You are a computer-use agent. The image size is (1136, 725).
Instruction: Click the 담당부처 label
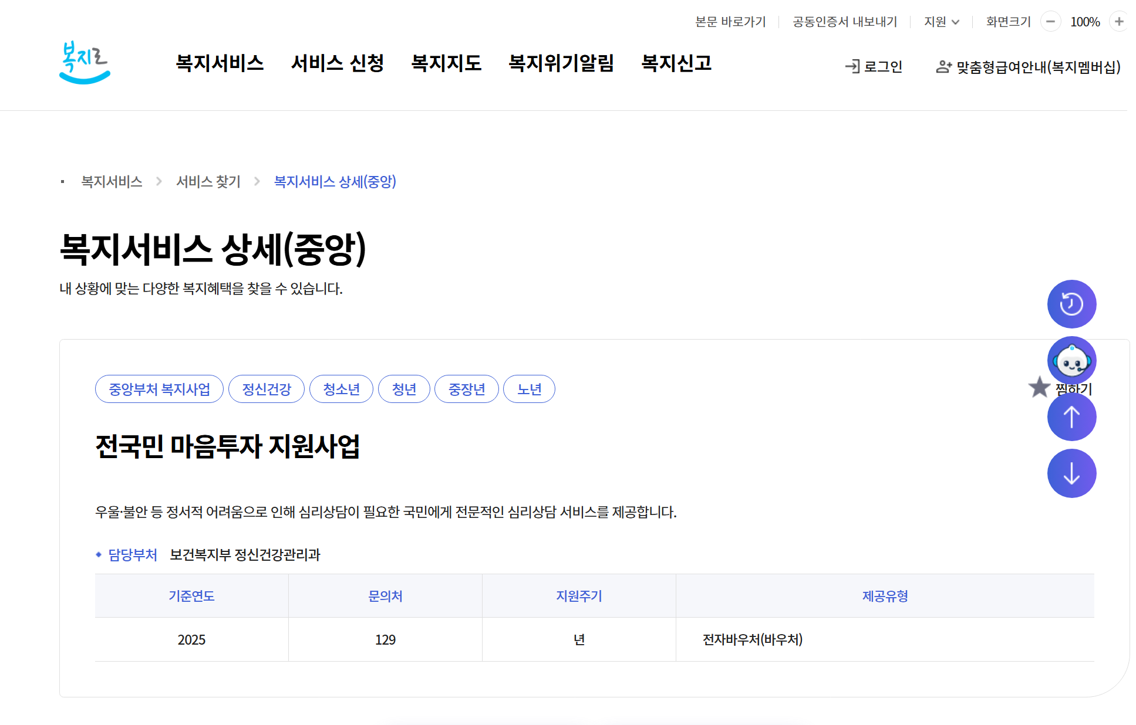tap(133, 555)
